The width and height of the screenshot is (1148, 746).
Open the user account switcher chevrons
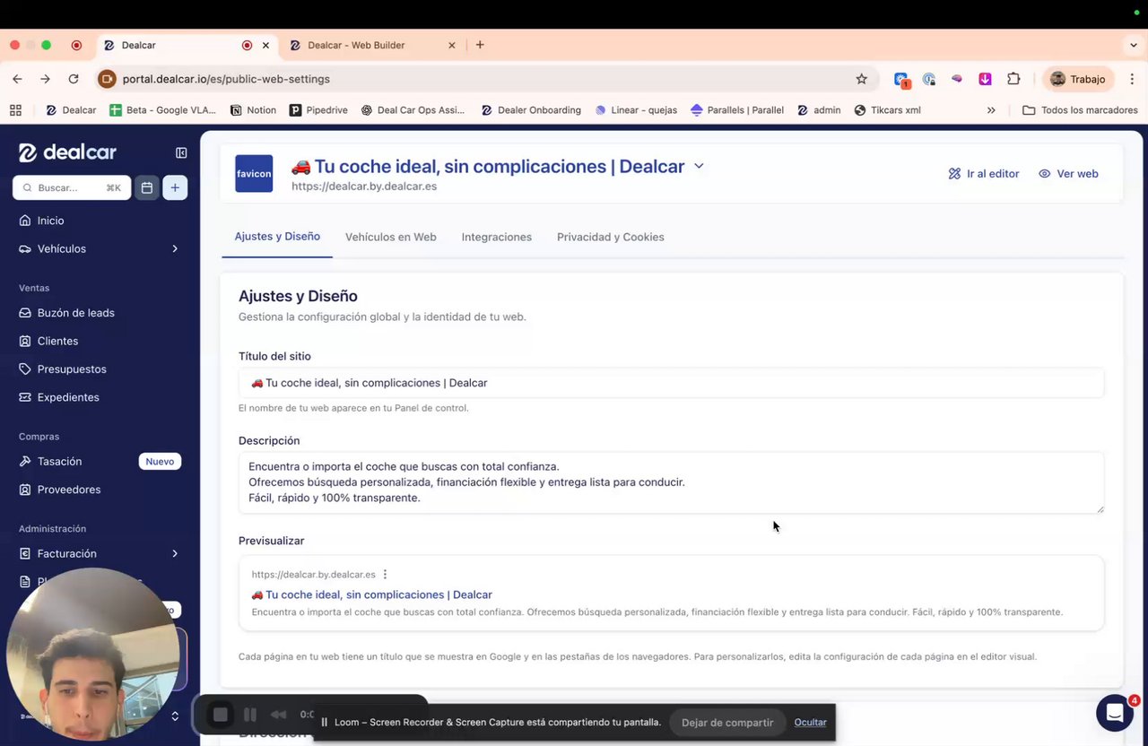click(x=175, y=716)
